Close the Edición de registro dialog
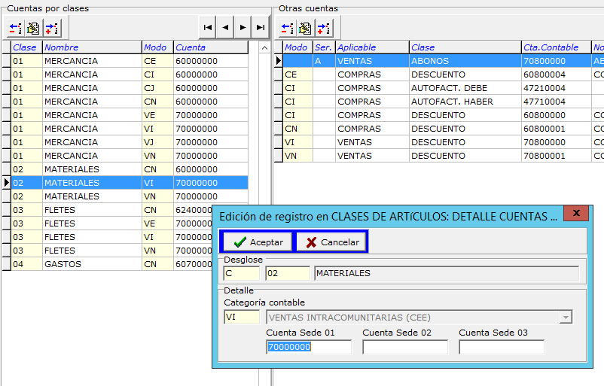 [576, 215]
